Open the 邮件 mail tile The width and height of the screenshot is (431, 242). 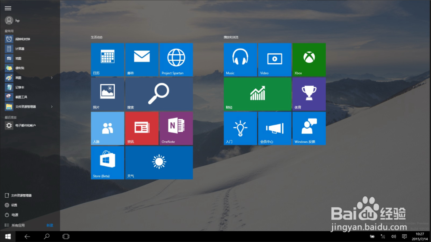pyautogui.click(x=142, y=59)
